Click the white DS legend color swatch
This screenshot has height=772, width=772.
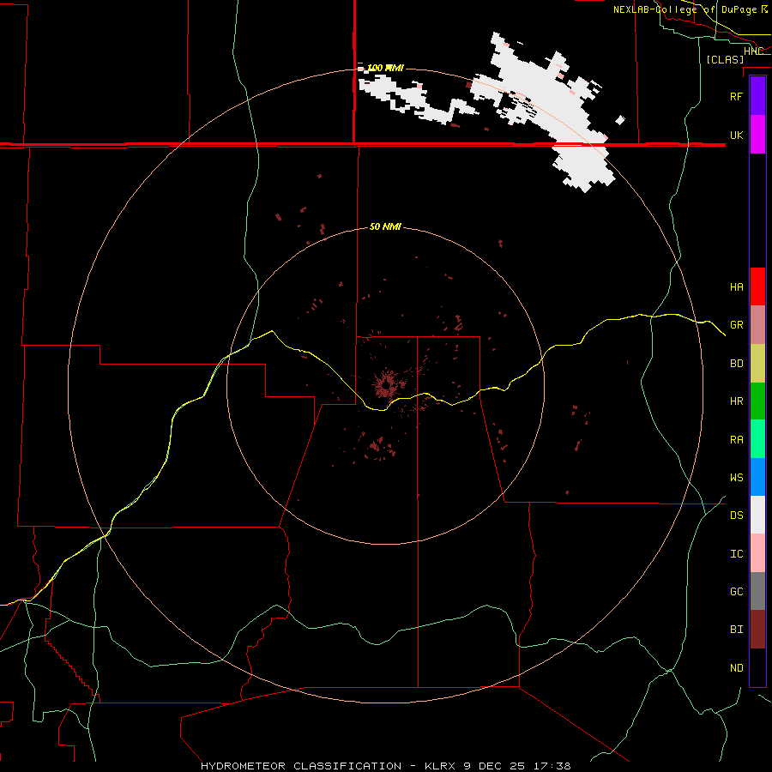click(757, 515)
